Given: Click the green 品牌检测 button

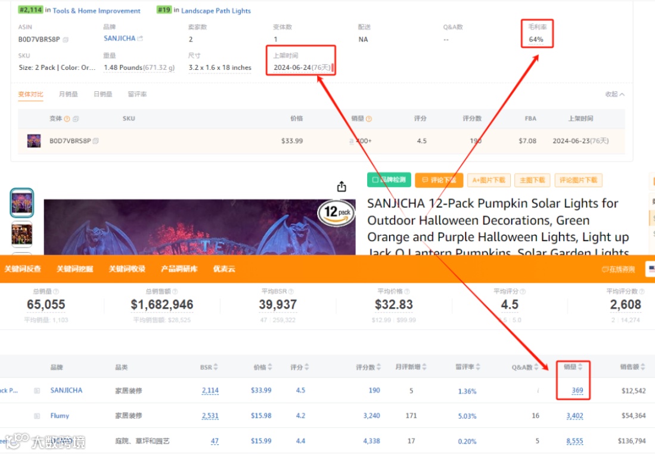Looking at the screenshot, I should coord(389,180).
